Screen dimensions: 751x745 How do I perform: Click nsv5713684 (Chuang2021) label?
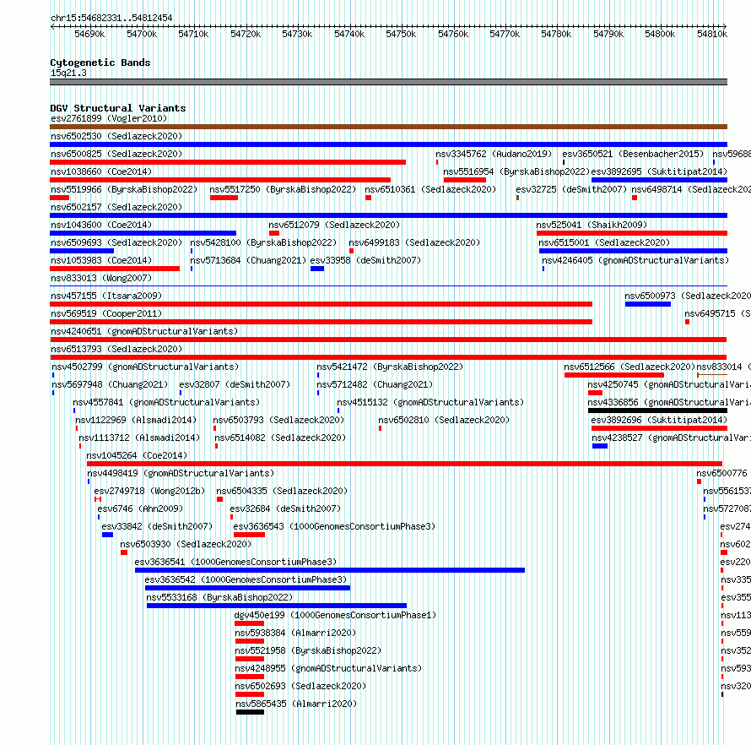point(248,260)
